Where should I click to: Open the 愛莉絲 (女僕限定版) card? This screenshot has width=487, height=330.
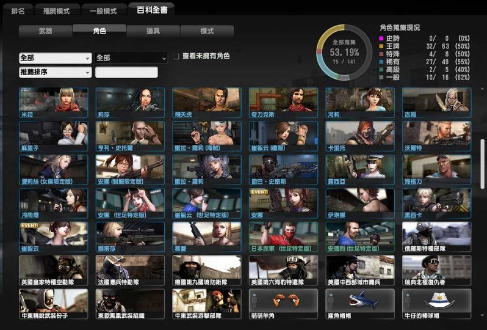coord(54,170)
